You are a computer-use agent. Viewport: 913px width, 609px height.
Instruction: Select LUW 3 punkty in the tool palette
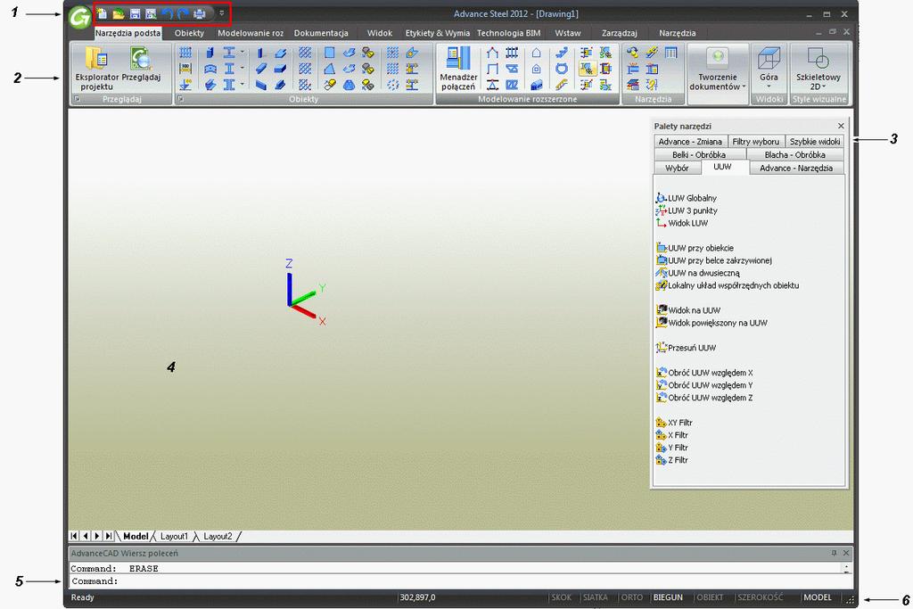click(x=687, y=210)
